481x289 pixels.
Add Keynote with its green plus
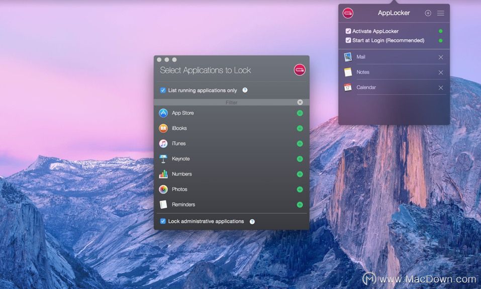[300, 159]
